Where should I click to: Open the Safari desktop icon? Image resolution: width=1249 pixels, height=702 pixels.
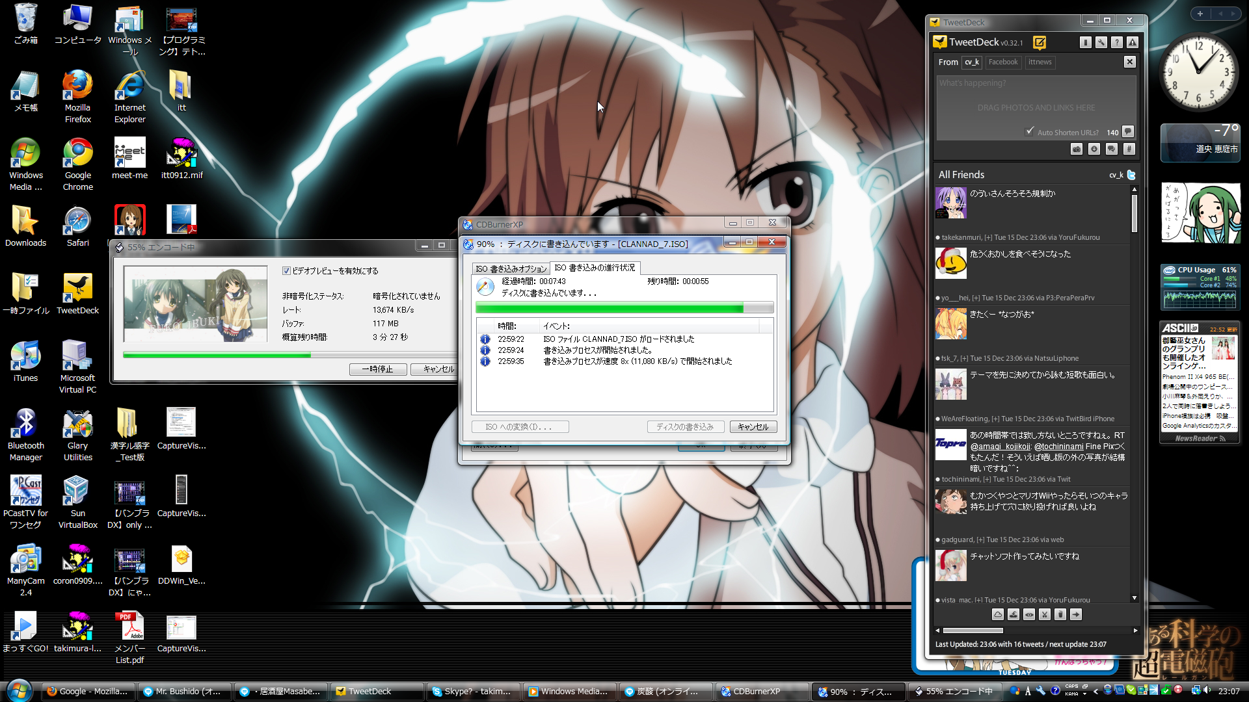click(x=77, y=227)
